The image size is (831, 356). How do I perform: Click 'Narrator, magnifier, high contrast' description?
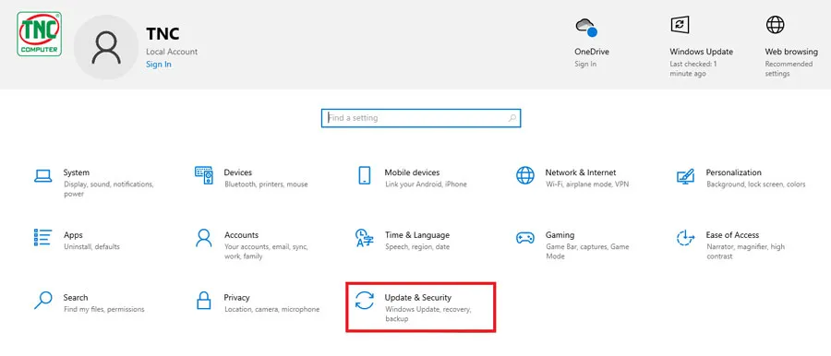[x=745, y=252]
